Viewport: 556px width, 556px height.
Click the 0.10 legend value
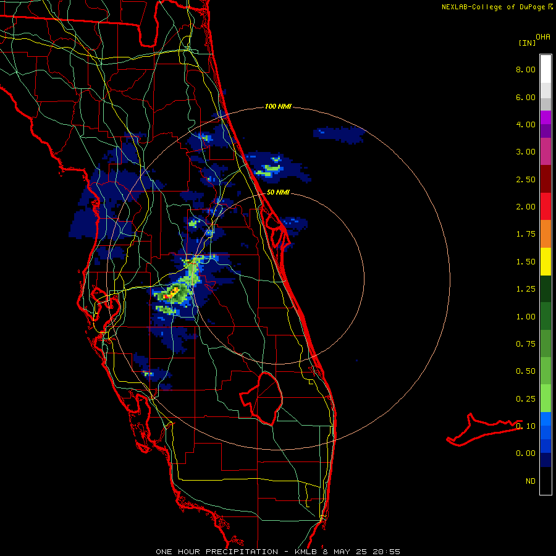tap(526, 426)
